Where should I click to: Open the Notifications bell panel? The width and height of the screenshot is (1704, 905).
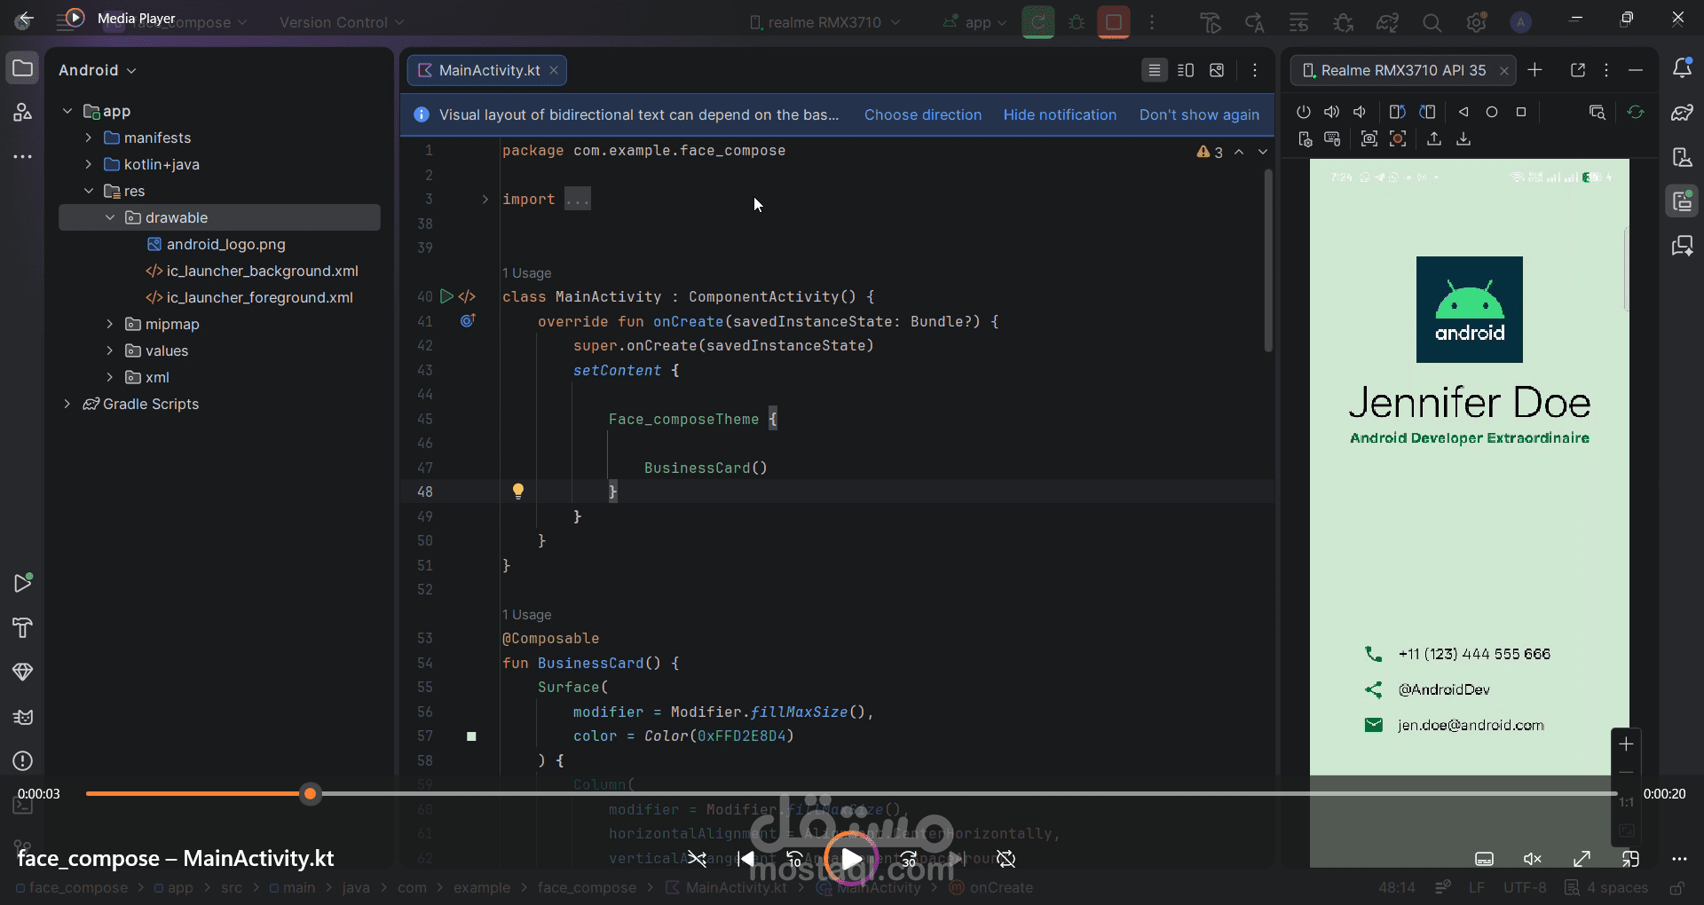click(1682, 68)
